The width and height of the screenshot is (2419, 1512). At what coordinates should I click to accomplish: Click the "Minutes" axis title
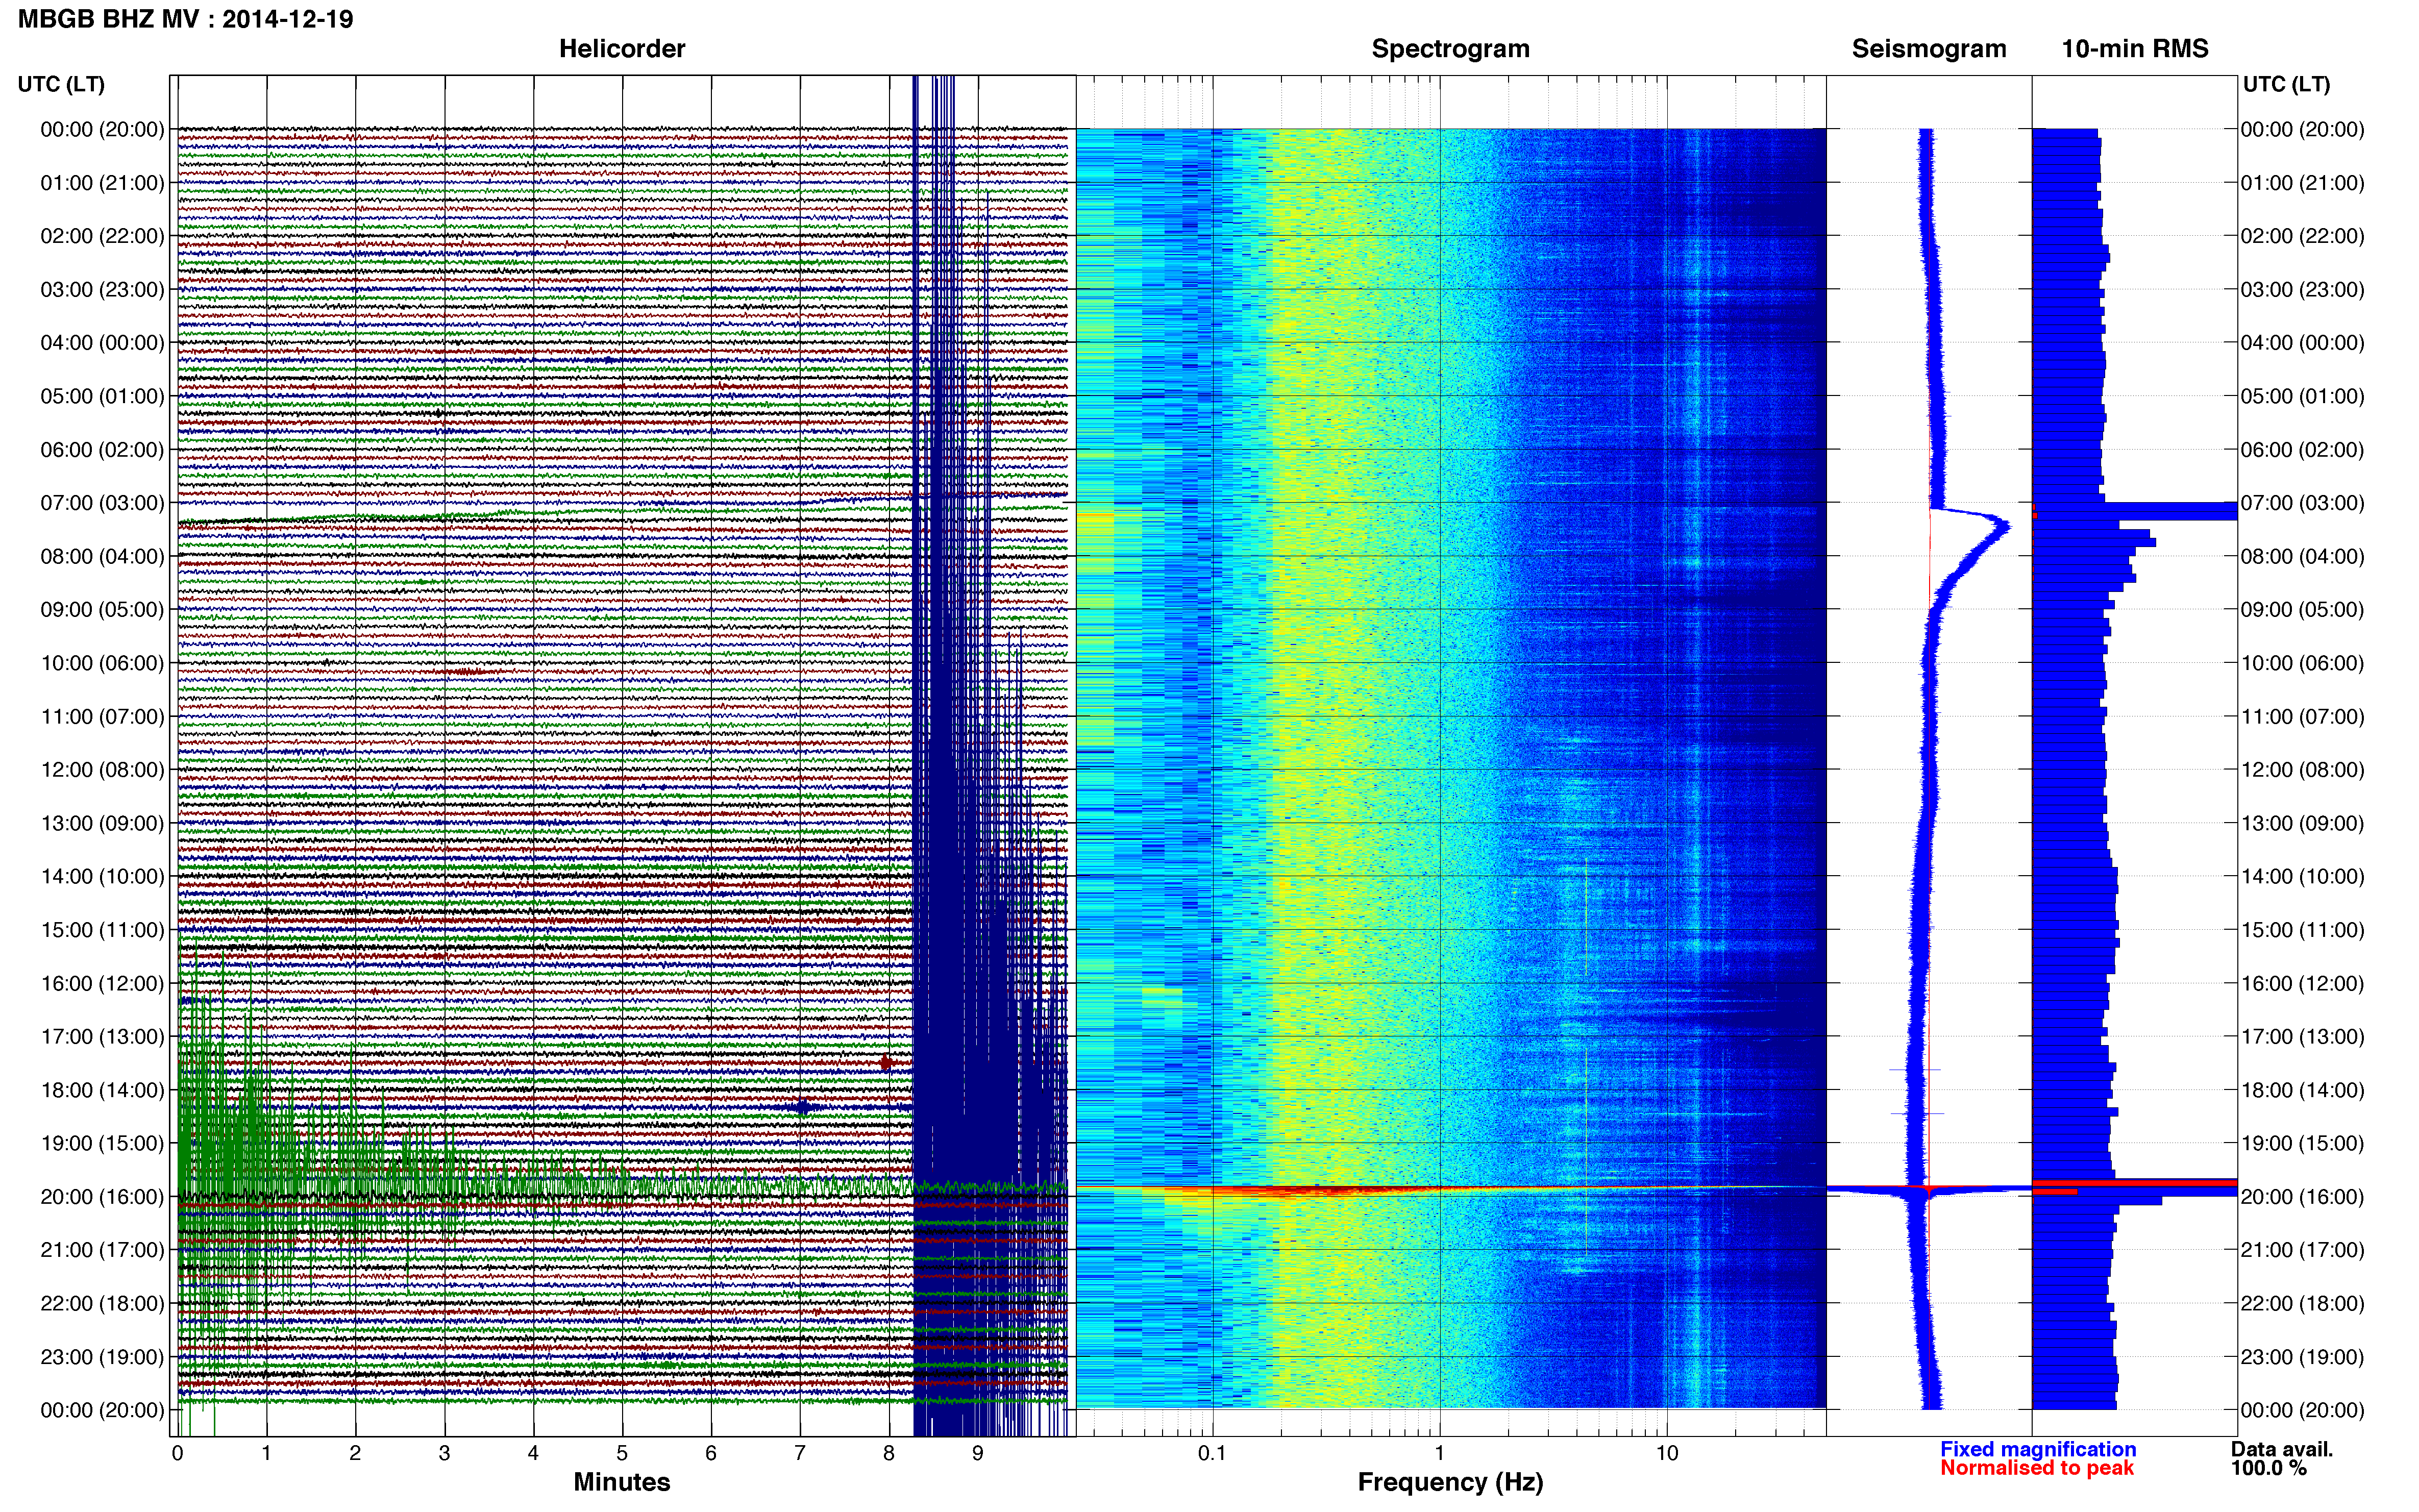click(621, 1482)
